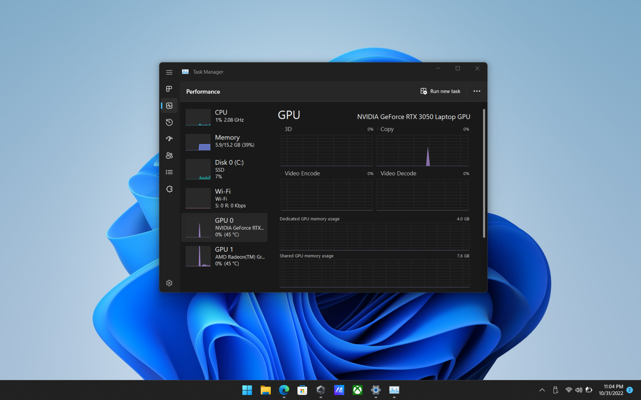Click the Wi-Fi icon in system tray

coord(569,390)
